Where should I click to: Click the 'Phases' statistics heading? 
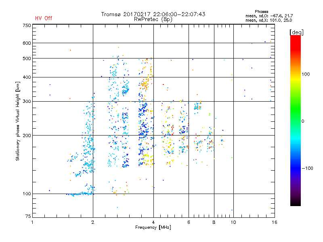coord(261,12)
